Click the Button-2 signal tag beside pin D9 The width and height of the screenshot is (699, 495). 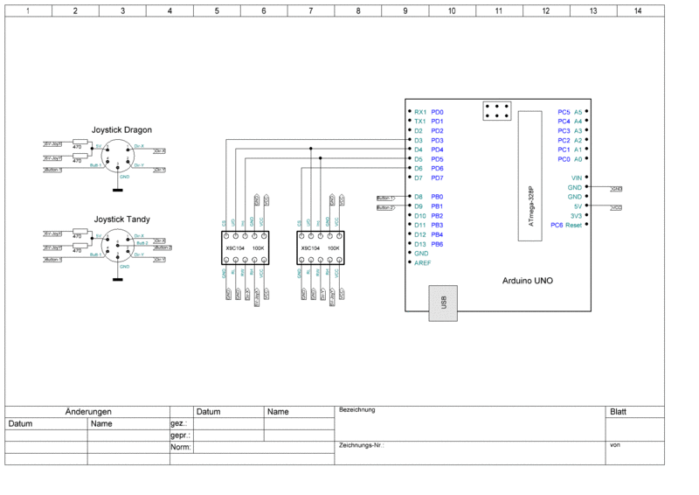[x=385, y=207]
